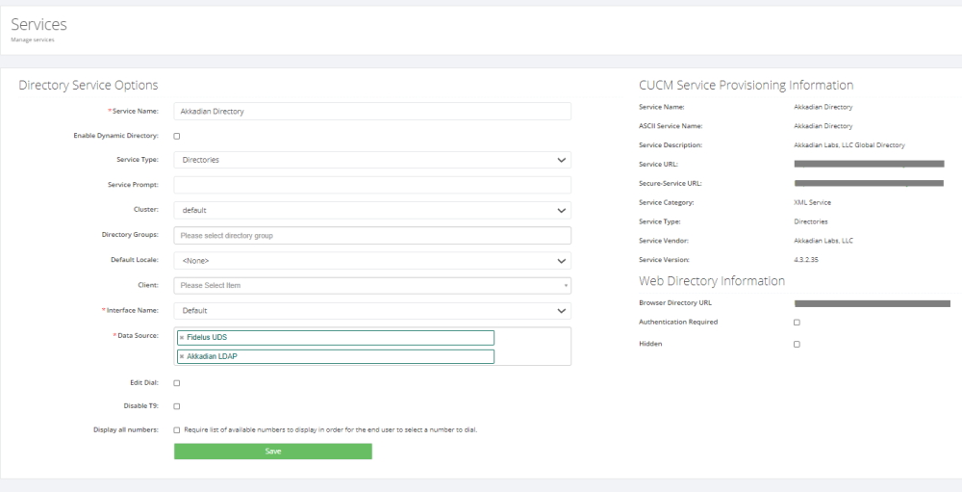Screen dimensions: 962x492
Task: Click the redacted Service URL value
Action: click(x=869, y=165)
